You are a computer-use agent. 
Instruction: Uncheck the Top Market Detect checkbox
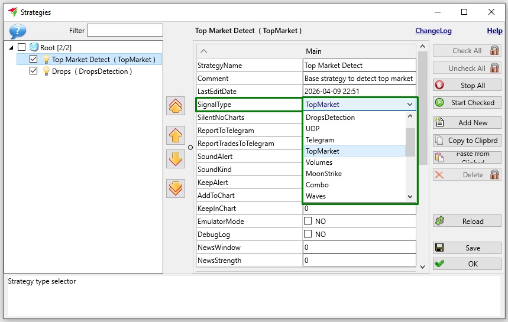pos(34,59)
